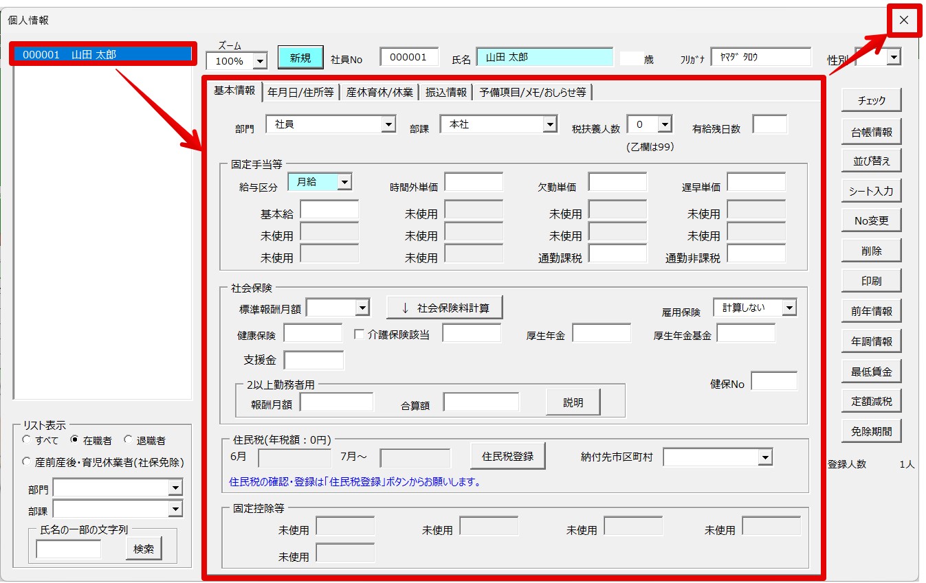926x583 pixels.
Task: Open the 給与区分 dropdown set to 月給
Action: (344, 182)
